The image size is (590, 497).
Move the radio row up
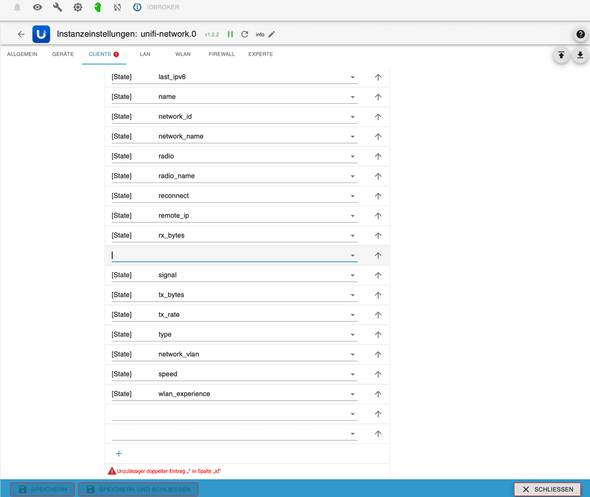pos(378,156)
